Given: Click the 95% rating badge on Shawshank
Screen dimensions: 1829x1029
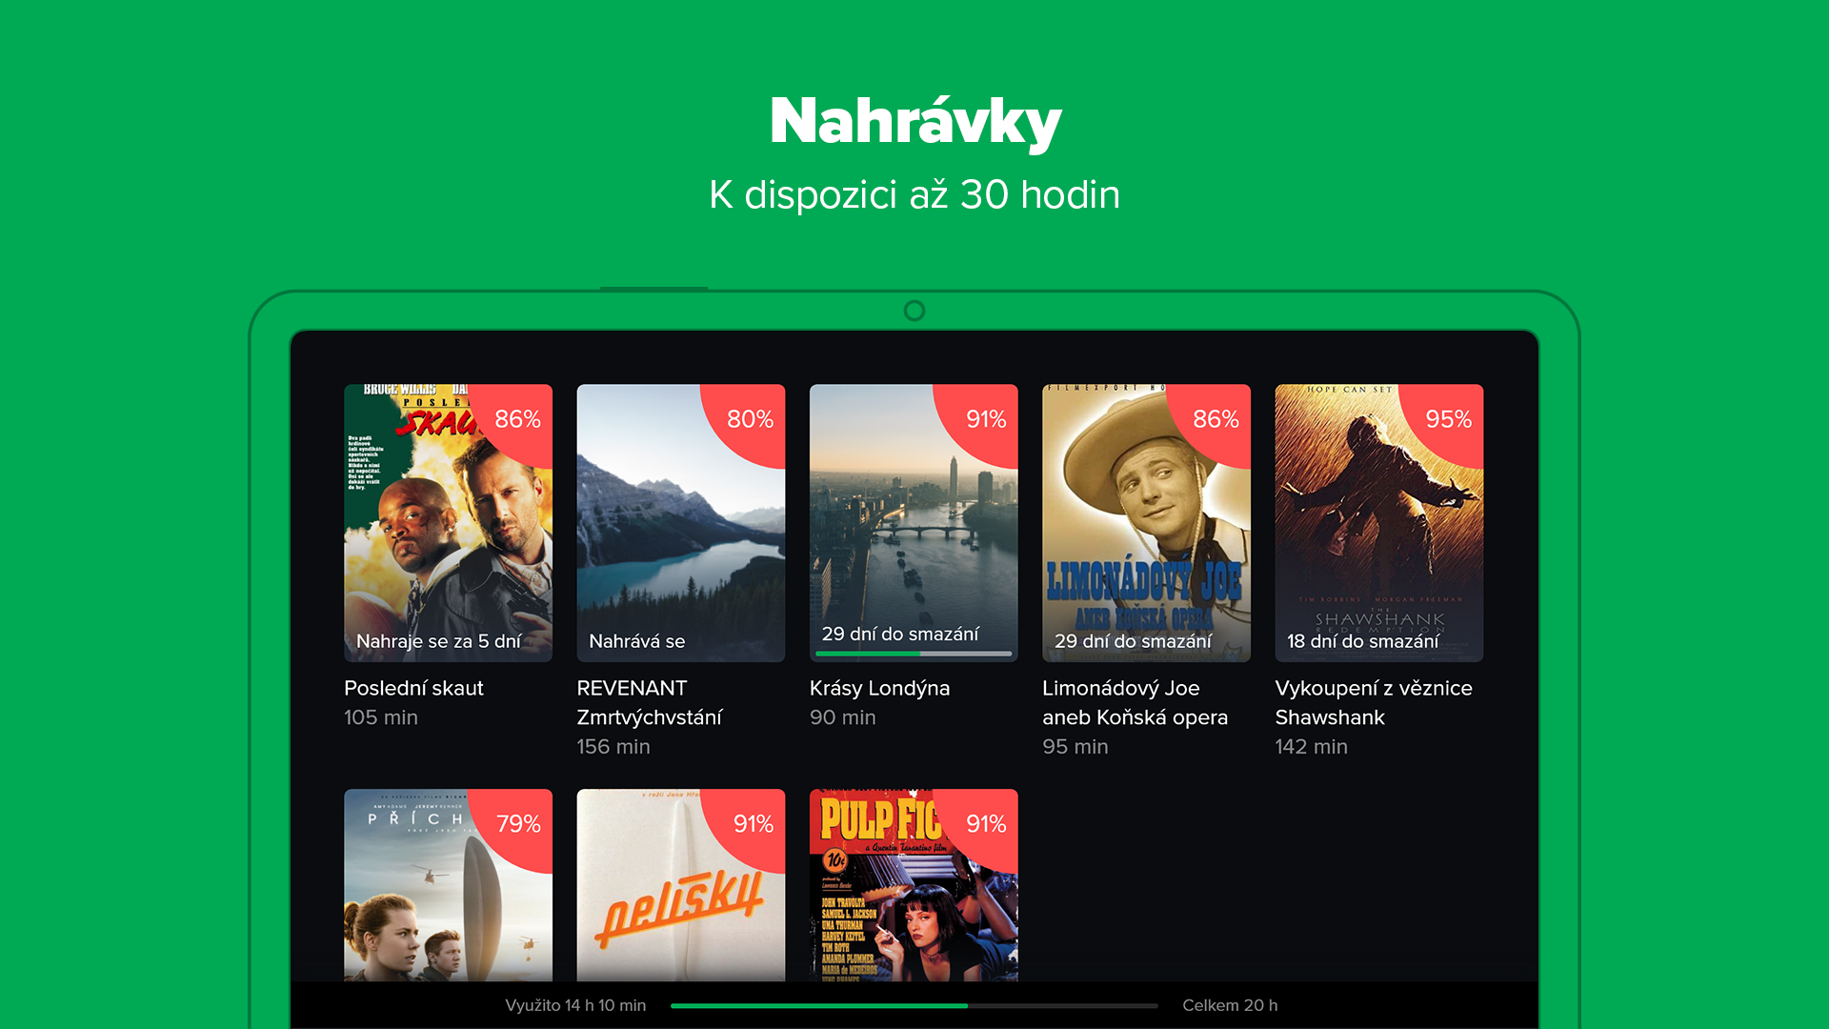Looking at the screenshot, I should click(x=1448, y=419).
